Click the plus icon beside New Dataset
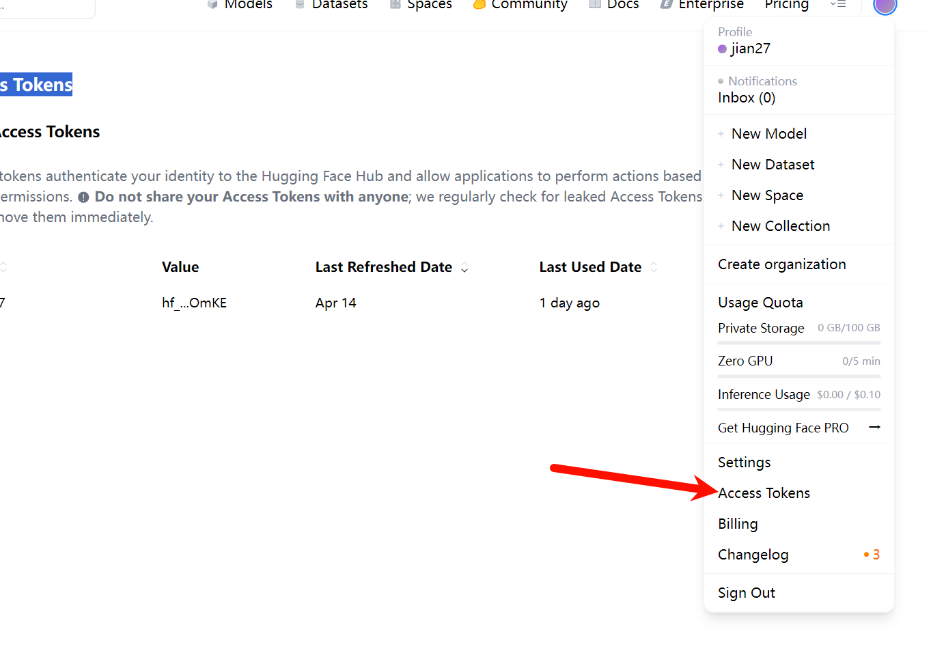 point(721,165)
